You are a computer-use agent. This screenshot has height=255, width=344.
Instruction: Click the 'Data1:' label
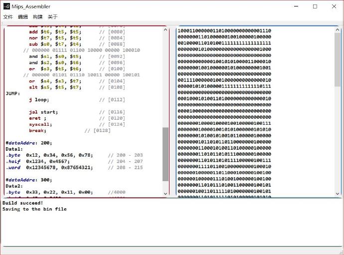pyautogui.click(x=14, y=149)
